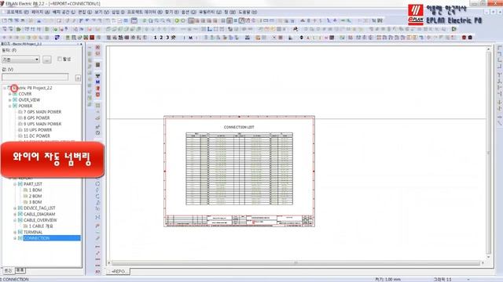Select page '8 GPS POWER'
Image resolution: width=503 pixels, height=282 pixels.
tap(37, 118)
